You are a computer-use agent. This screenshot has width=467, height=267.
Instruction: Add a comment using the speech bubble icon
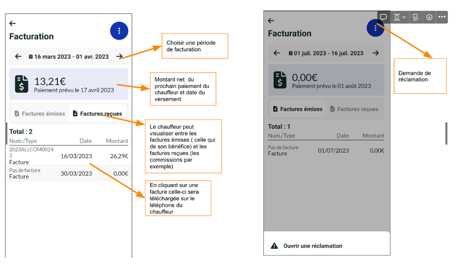(x=384, y=17)
